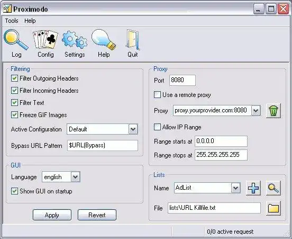Viewport: 292px width, 239px height.
Task: Click the Quit door icon
Action: click(x=133, y=40)
